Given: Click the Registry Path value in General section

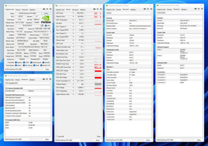Looking at the screenshot, I should (140, 26).
